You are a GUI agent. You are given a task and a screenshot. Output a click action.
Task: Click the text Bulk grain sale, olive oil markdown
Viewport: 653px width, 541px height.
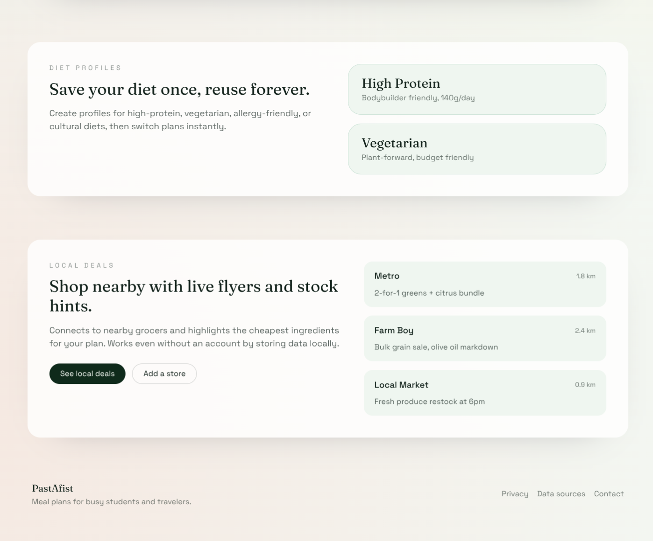pyautogui.click(x=436, y=347)
